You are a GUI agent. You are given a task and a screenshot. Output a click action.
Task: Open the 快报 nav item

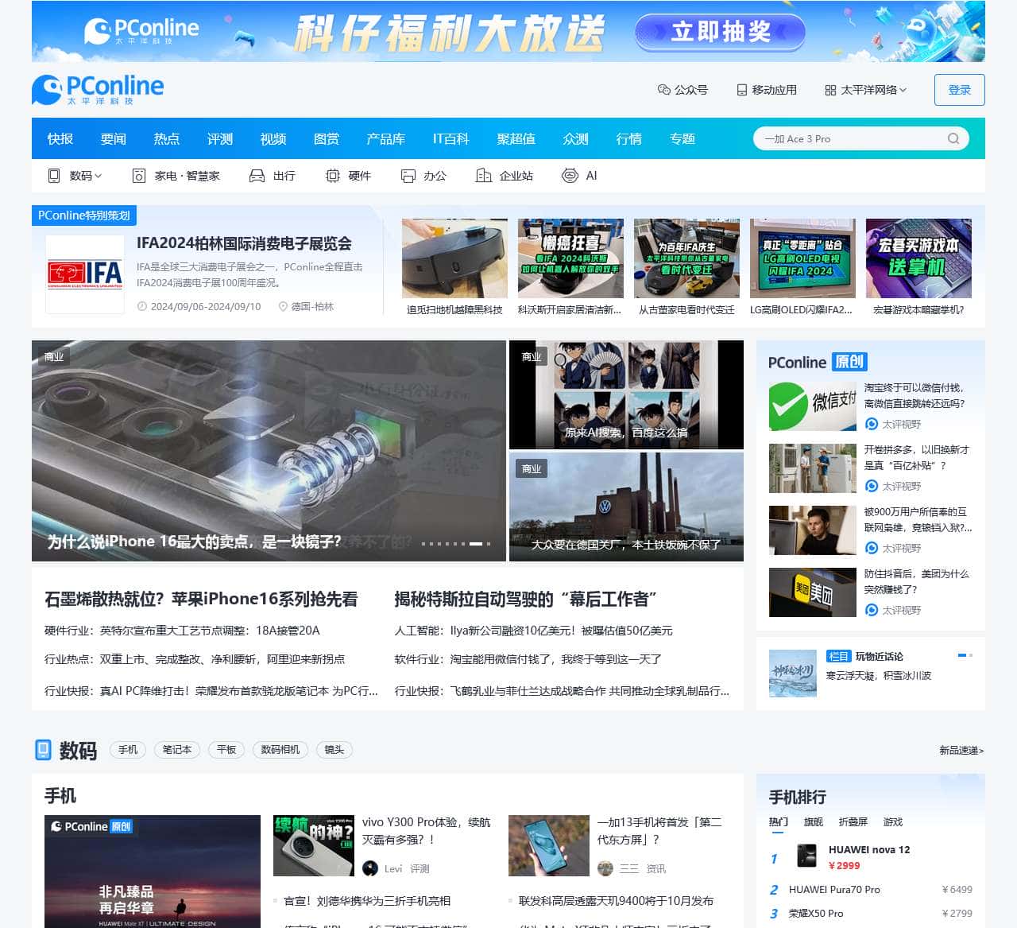point(60,138)
